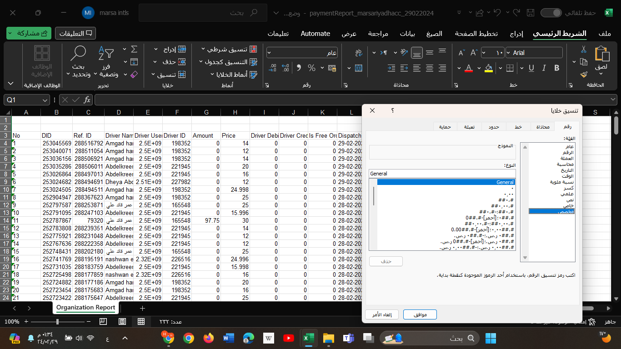Click the AutoSum sigma icon
Screen dimensions: 621x349
pos(134,49)
